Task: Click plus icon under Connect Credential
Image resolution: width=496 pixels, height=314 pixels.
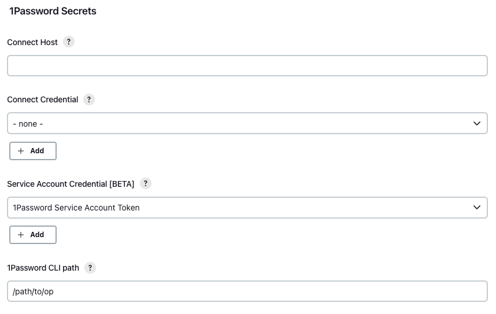Action: [21, 151]
